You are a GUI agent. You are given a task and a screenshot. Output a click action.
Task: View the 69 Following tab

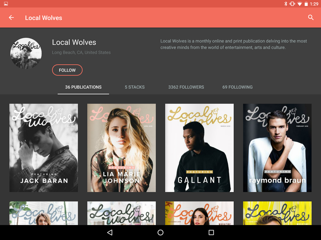point(237,87)
